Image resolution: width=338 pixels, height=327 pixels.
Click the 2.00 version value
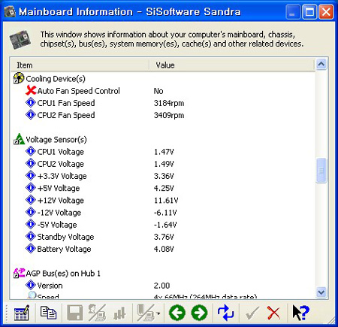tap(161, 286)
